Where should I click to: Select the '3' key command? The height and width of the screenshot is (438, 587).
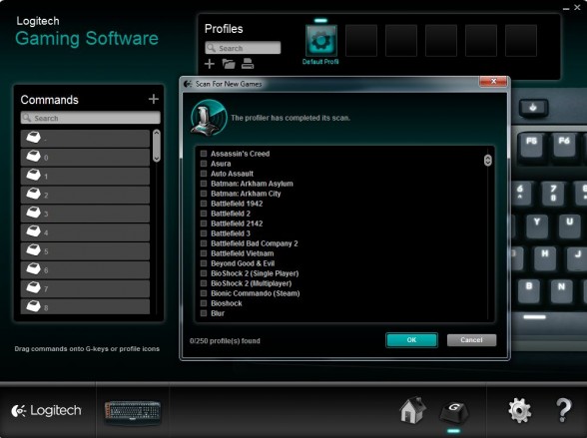point(85,214)
